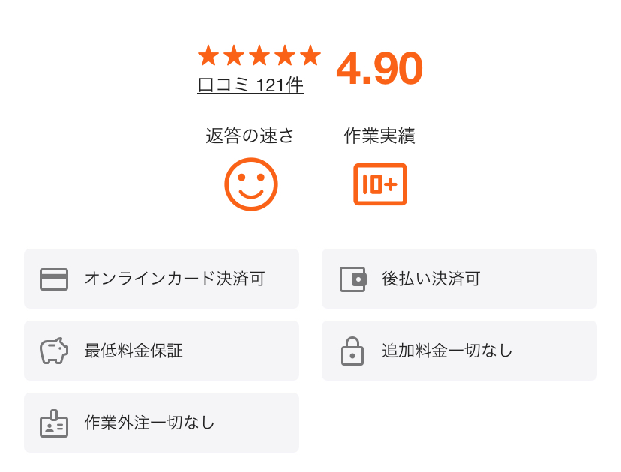Viewport: 621px width, 472px height.
Task: Open the 口コミ 121件 reviews link
Action: 250,85
